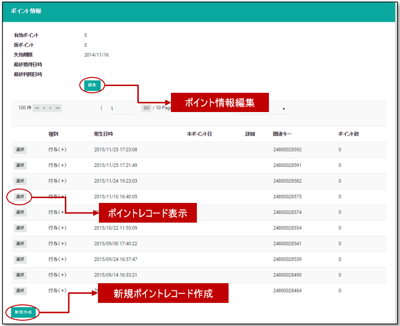Select the record with key 24800028490

[x=20, y=275]
